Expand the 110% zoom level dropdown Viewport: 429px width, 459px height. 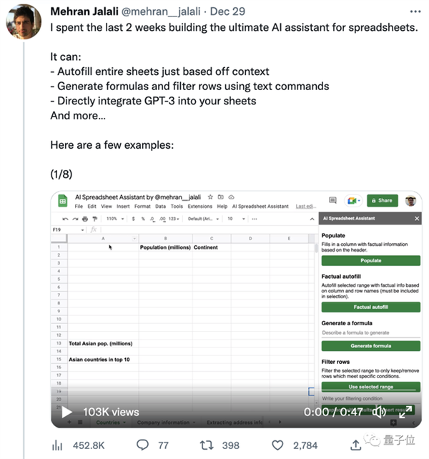[115, 219]
